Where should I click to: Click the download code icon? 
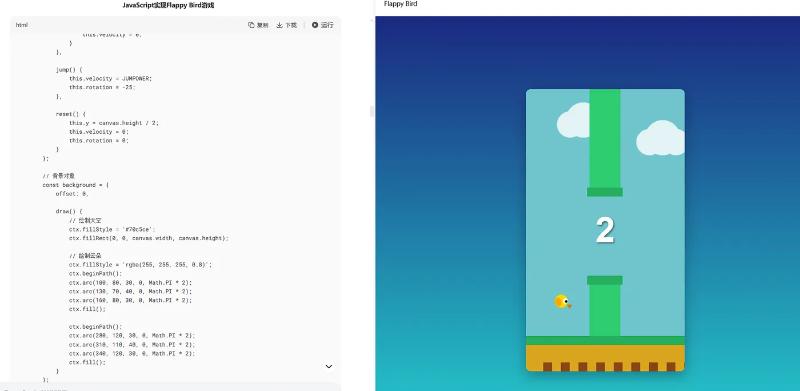coord(279,25)
